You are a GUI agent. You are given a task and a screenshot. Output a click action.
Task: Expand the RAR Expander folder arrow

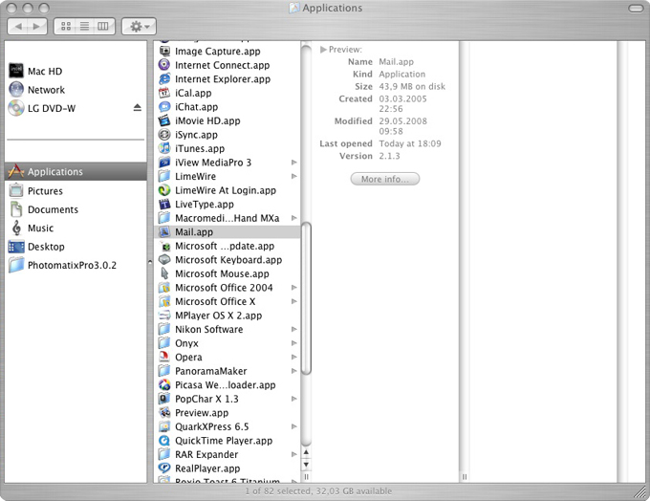click(293, 454)
